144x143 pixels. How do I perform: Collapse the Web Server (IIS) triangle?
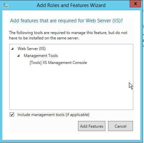point(12,49)
